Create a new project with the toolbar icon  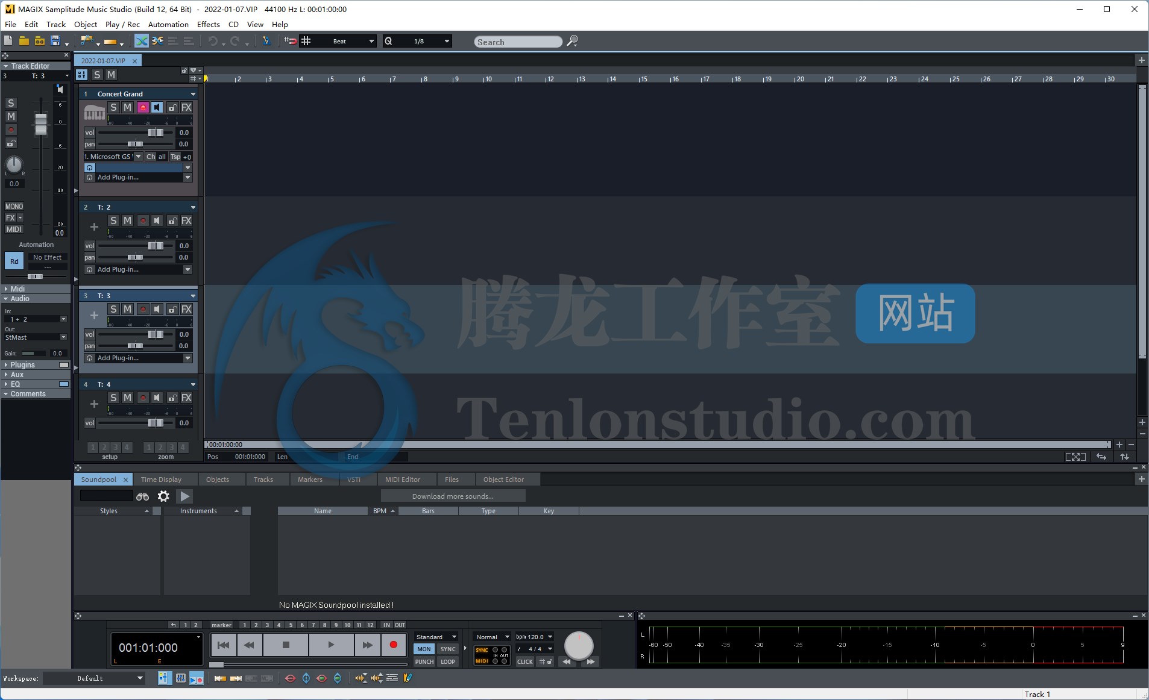[8, 41]
